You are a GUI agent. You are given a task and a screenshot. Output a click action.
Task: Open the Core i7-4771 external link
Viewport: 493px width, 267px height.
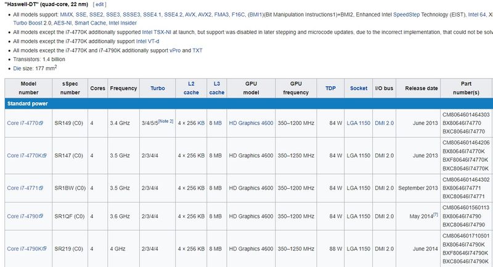click(x=25, y=188)
